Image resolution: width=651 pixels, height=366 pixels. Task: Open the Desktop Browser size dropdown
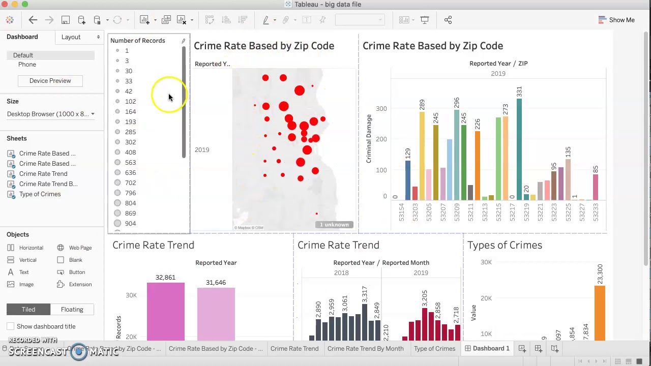pos(51,114)
